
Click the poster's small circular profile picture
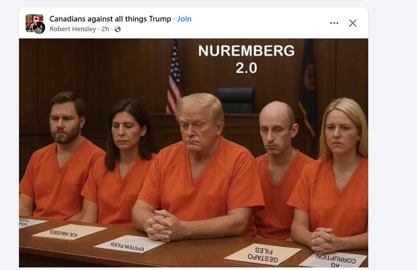(39, 28)
